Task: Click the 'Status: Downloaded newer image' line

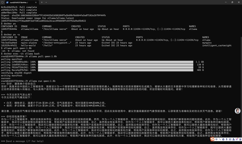Action: (x=37, y=18)
